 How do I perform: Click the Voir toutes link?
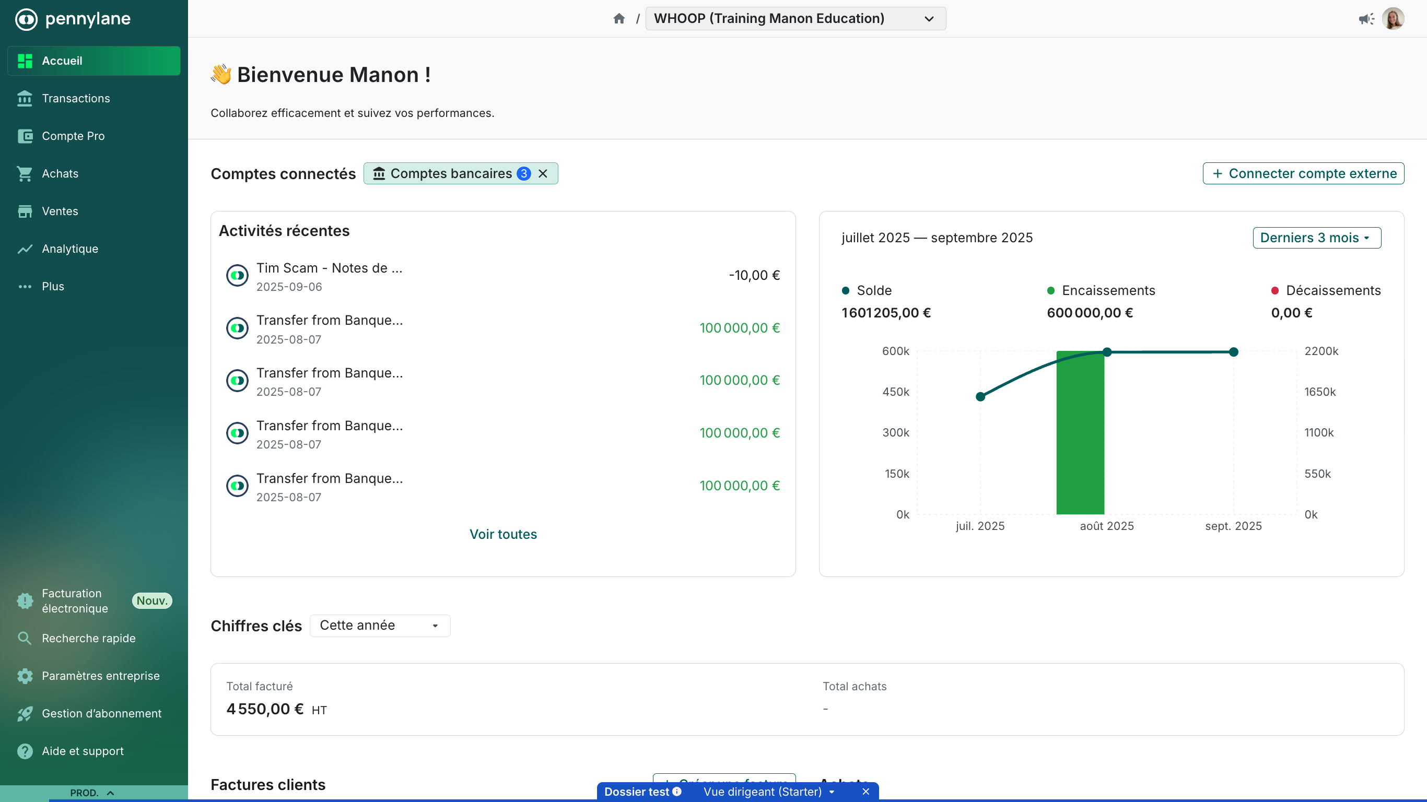(x=503, y=534)
